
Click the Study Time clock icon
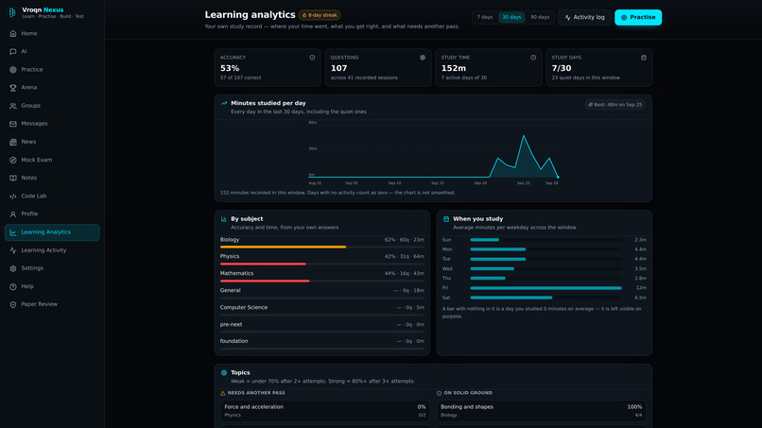click(x=533, y=58)
